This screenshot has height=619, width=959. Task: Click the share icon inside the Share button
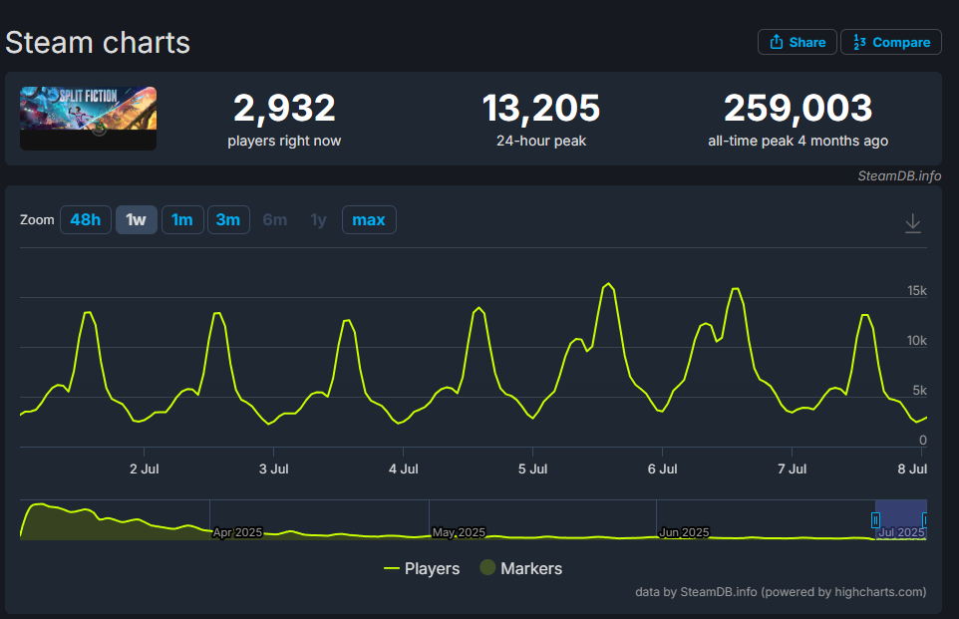tap(776, 42)
